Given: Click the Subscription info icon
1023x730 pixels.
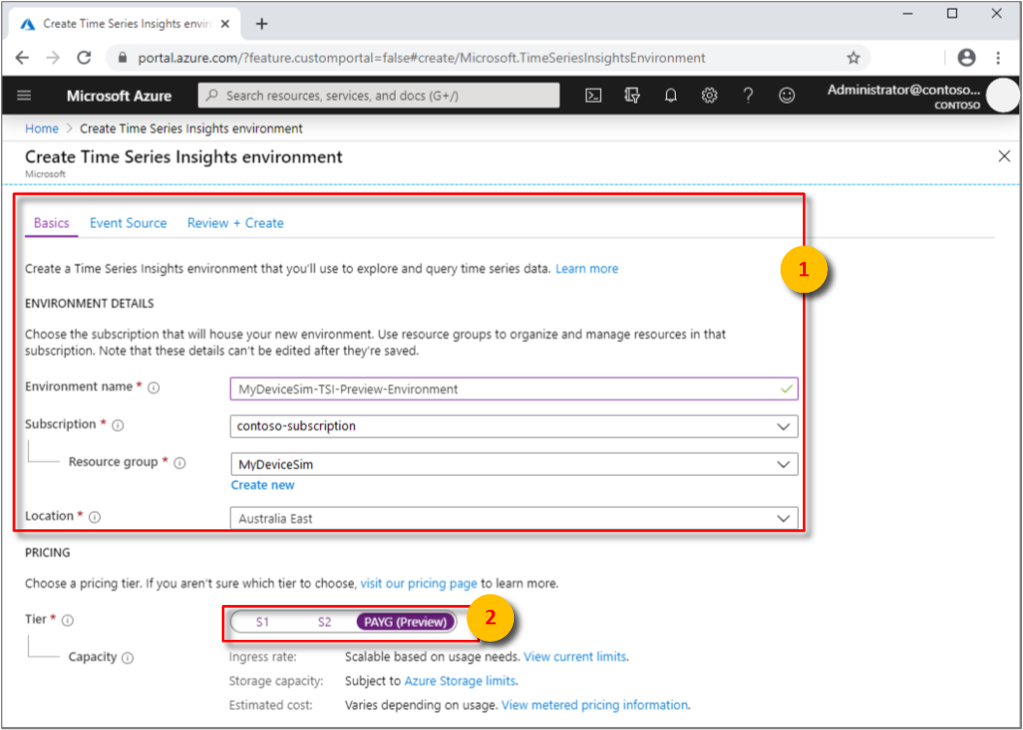Looking at the screenshot, I should coord(118,426).
